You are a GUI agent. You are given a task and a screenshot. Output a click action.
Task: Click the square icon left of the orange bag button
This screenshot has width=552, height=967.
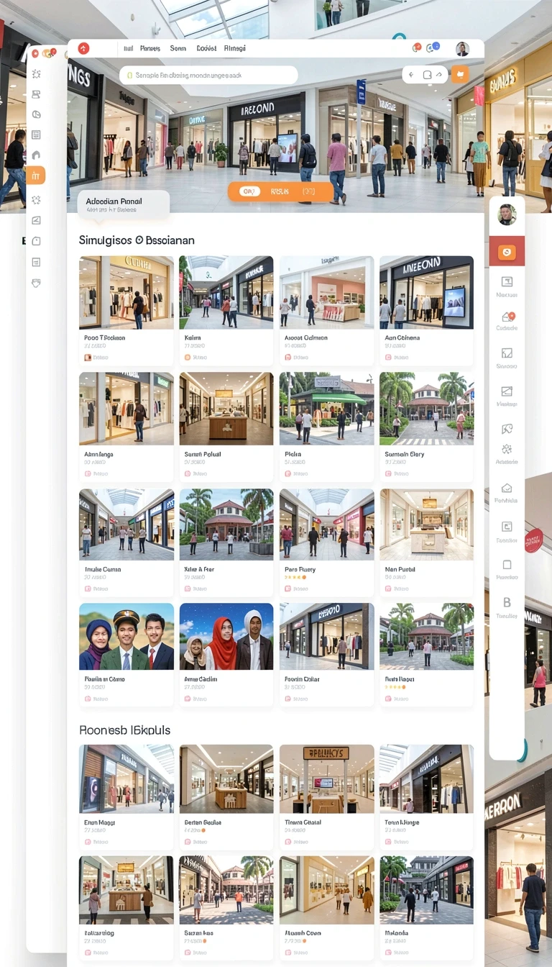point(428,75)
